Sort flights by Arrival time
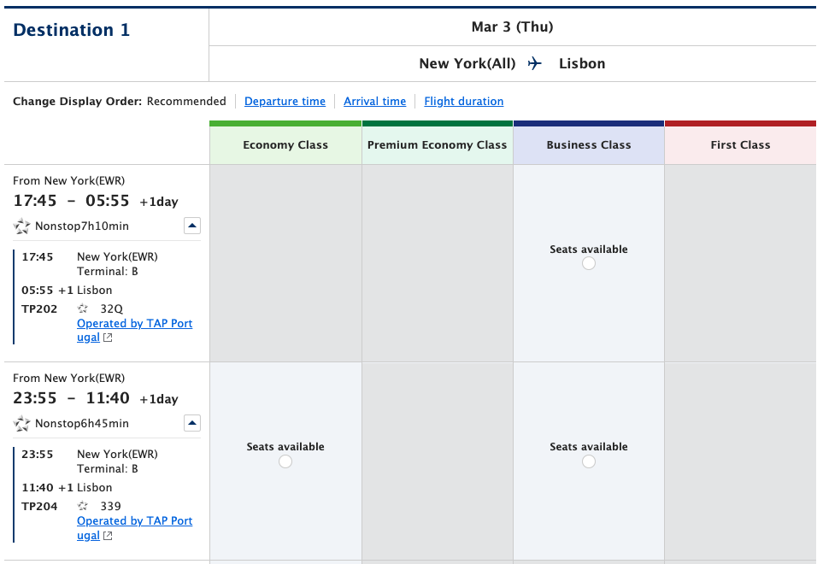 click(x=374, y=101)
